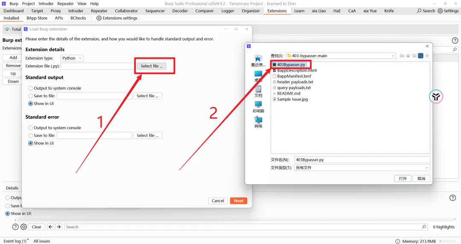Viewport: 461px width, 244px height.
Task: Click Select file for Extension file (.py)
Action: [152, 66]
